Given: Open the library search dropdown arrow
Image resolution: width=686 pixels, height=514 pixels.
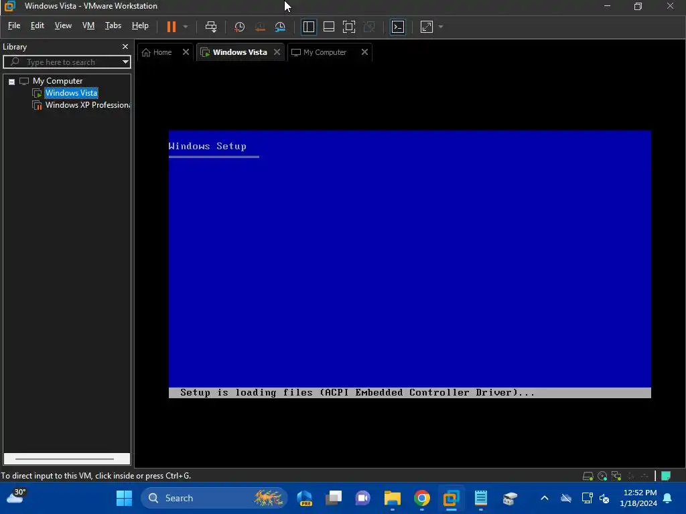Looking at the screenshot, I should pyautogui.click(x=125, y=62).
